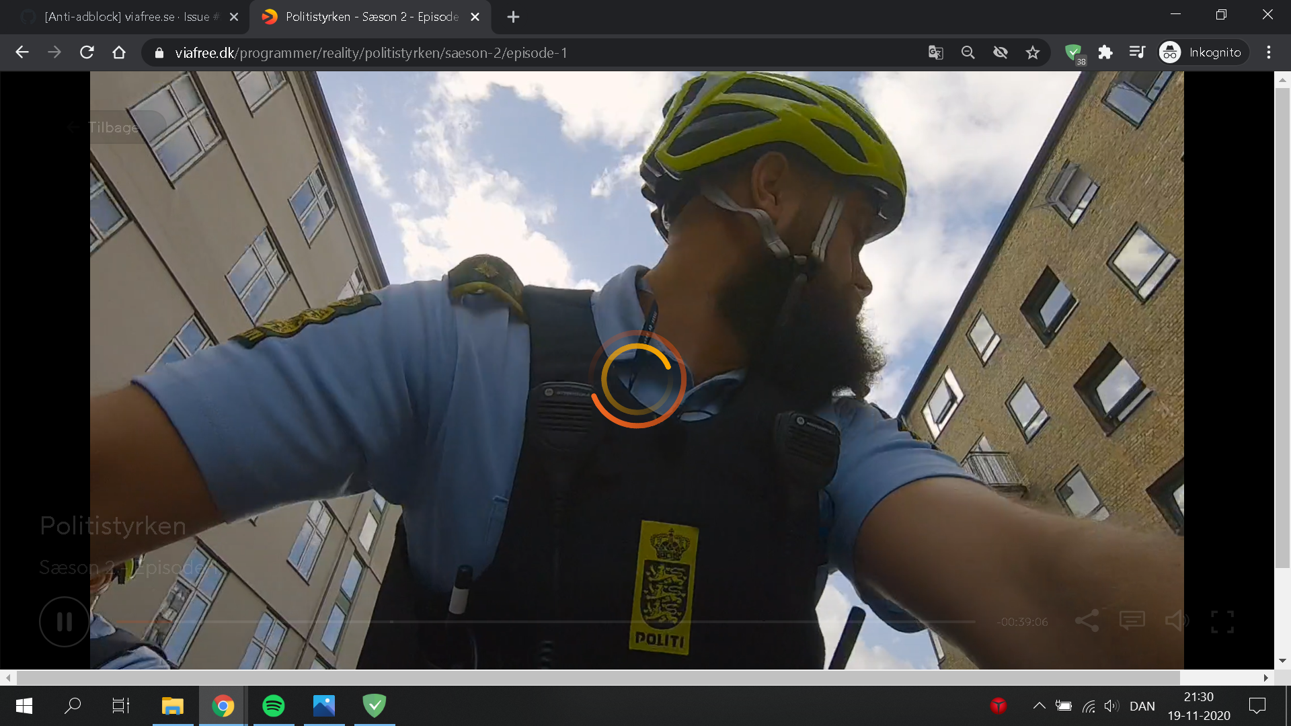Click the share icon in player
Screen dimensions: 1291x726
(1087, 620)
